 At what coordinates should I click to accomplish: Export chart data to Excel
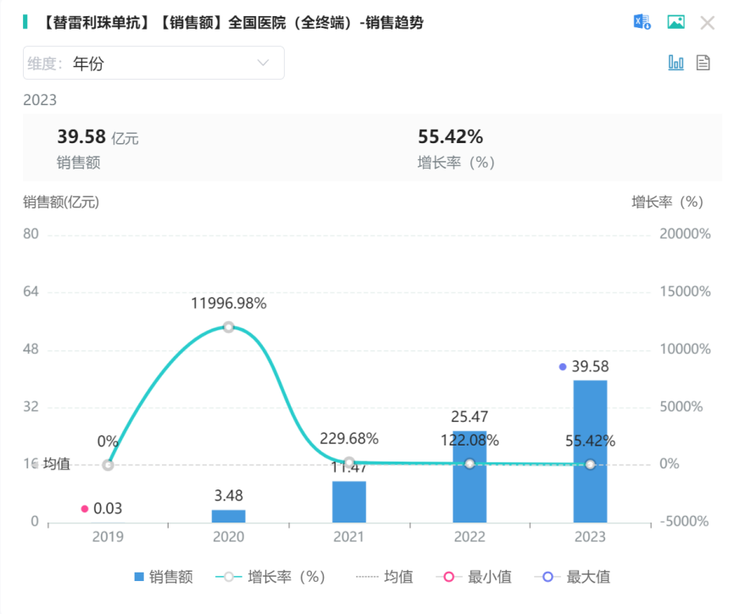click(642, 23)
